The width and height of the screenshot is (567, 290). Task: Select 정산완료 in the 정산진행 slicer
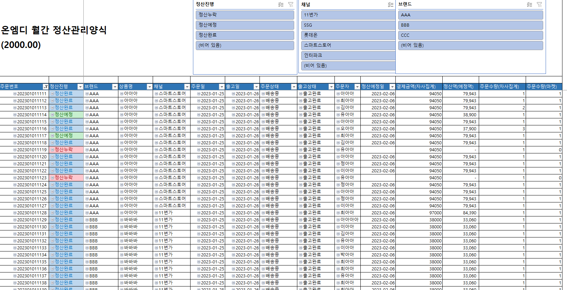[245, 35]
